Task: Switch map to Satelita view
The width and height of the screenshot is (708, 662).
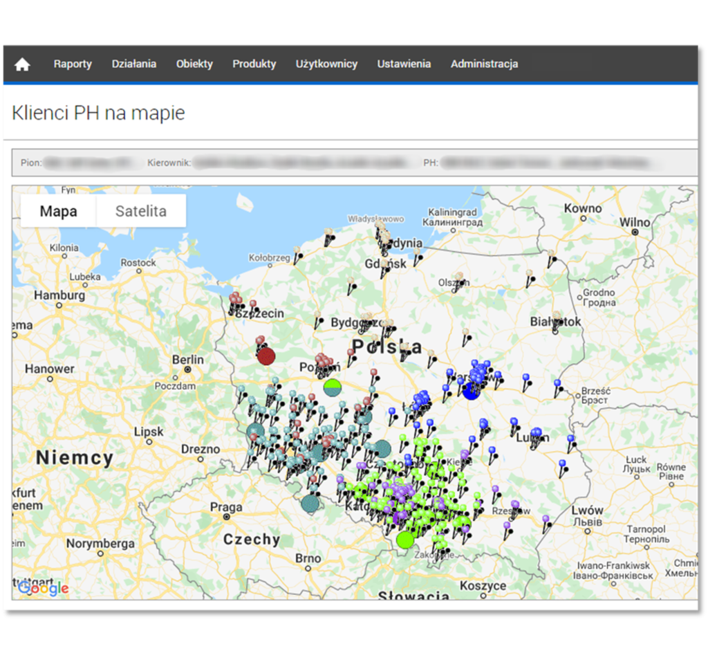Action: point(141,211)
